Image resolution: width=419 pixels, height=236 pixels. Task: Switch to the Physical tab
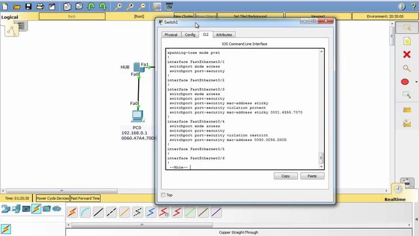[x=171, y=35]
